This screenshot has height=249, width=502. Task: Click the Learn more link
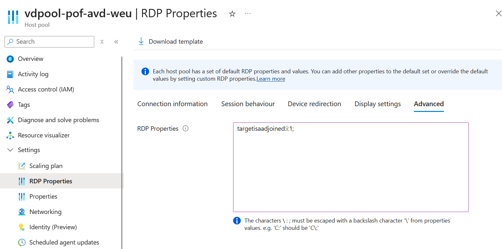271,79
